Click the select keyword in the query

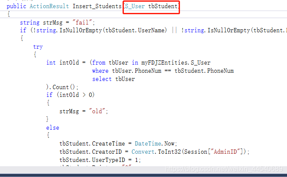(102, 79)
